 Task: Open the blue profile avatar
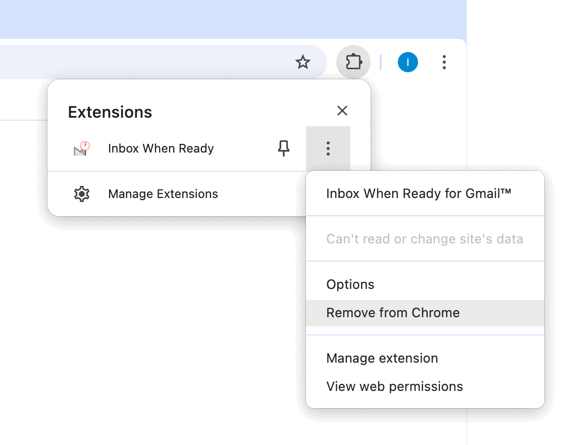click(x=407, y=62)
